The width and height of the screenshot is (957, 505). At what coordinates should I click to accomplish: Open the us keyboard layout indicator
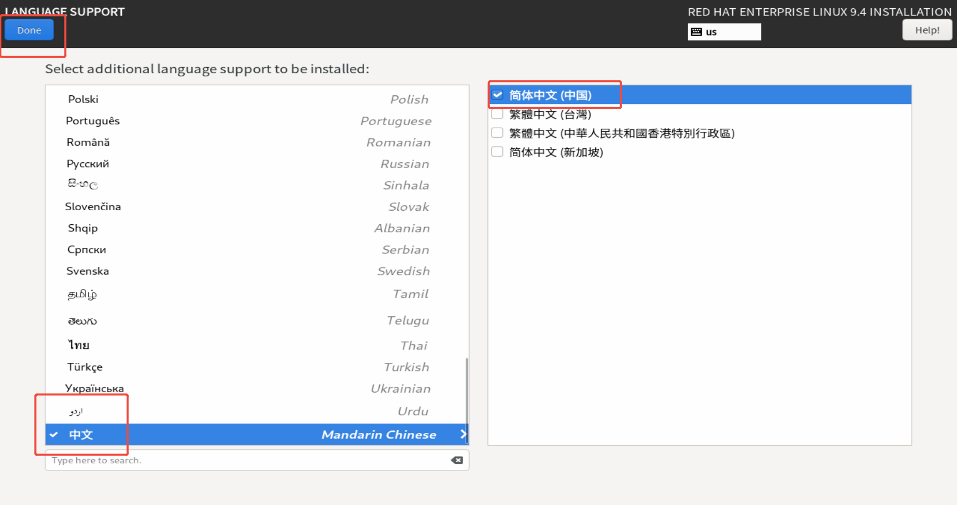[724, 31]
